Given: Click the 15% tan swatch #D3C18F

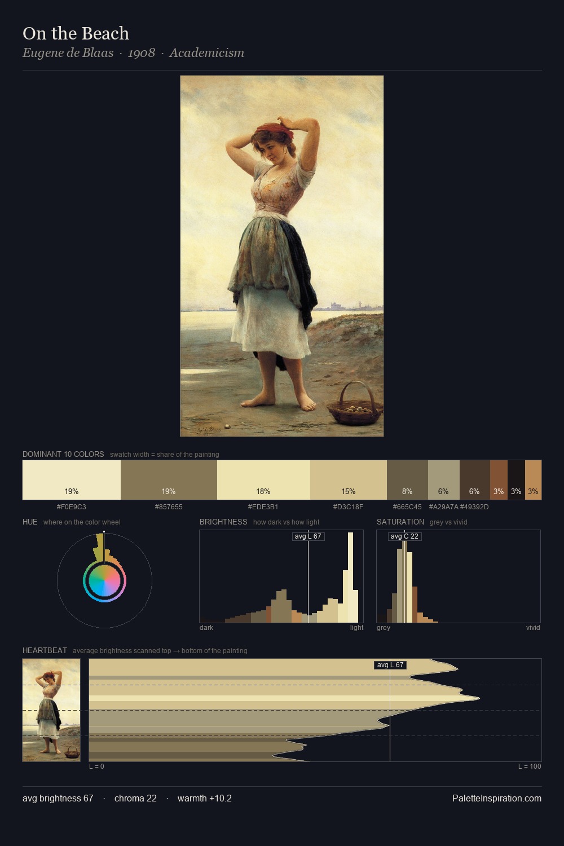Looking at the screenshot, I should (x=349, y=480).
